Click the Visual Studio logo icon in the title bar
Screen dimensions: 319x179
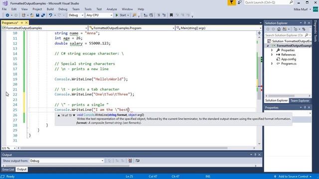point(5,3)
